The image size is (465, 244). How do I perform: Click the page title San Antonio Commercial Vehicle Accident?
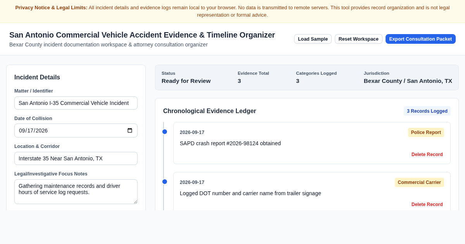click(142, 35)
